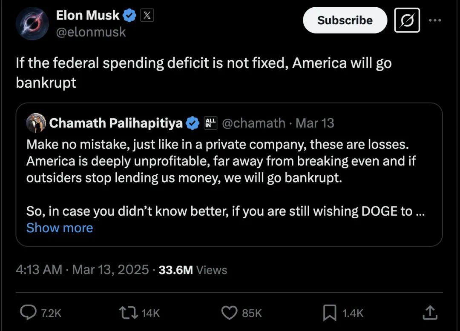Open the Grok slash icon button
460x331 pixels.
coord(407,20)
